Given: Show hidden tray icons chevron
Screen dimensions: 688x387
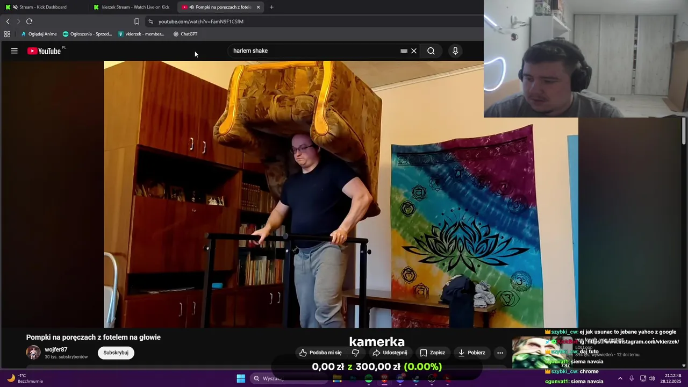Looking at the screenshot, I should click(x=620, y=378).
